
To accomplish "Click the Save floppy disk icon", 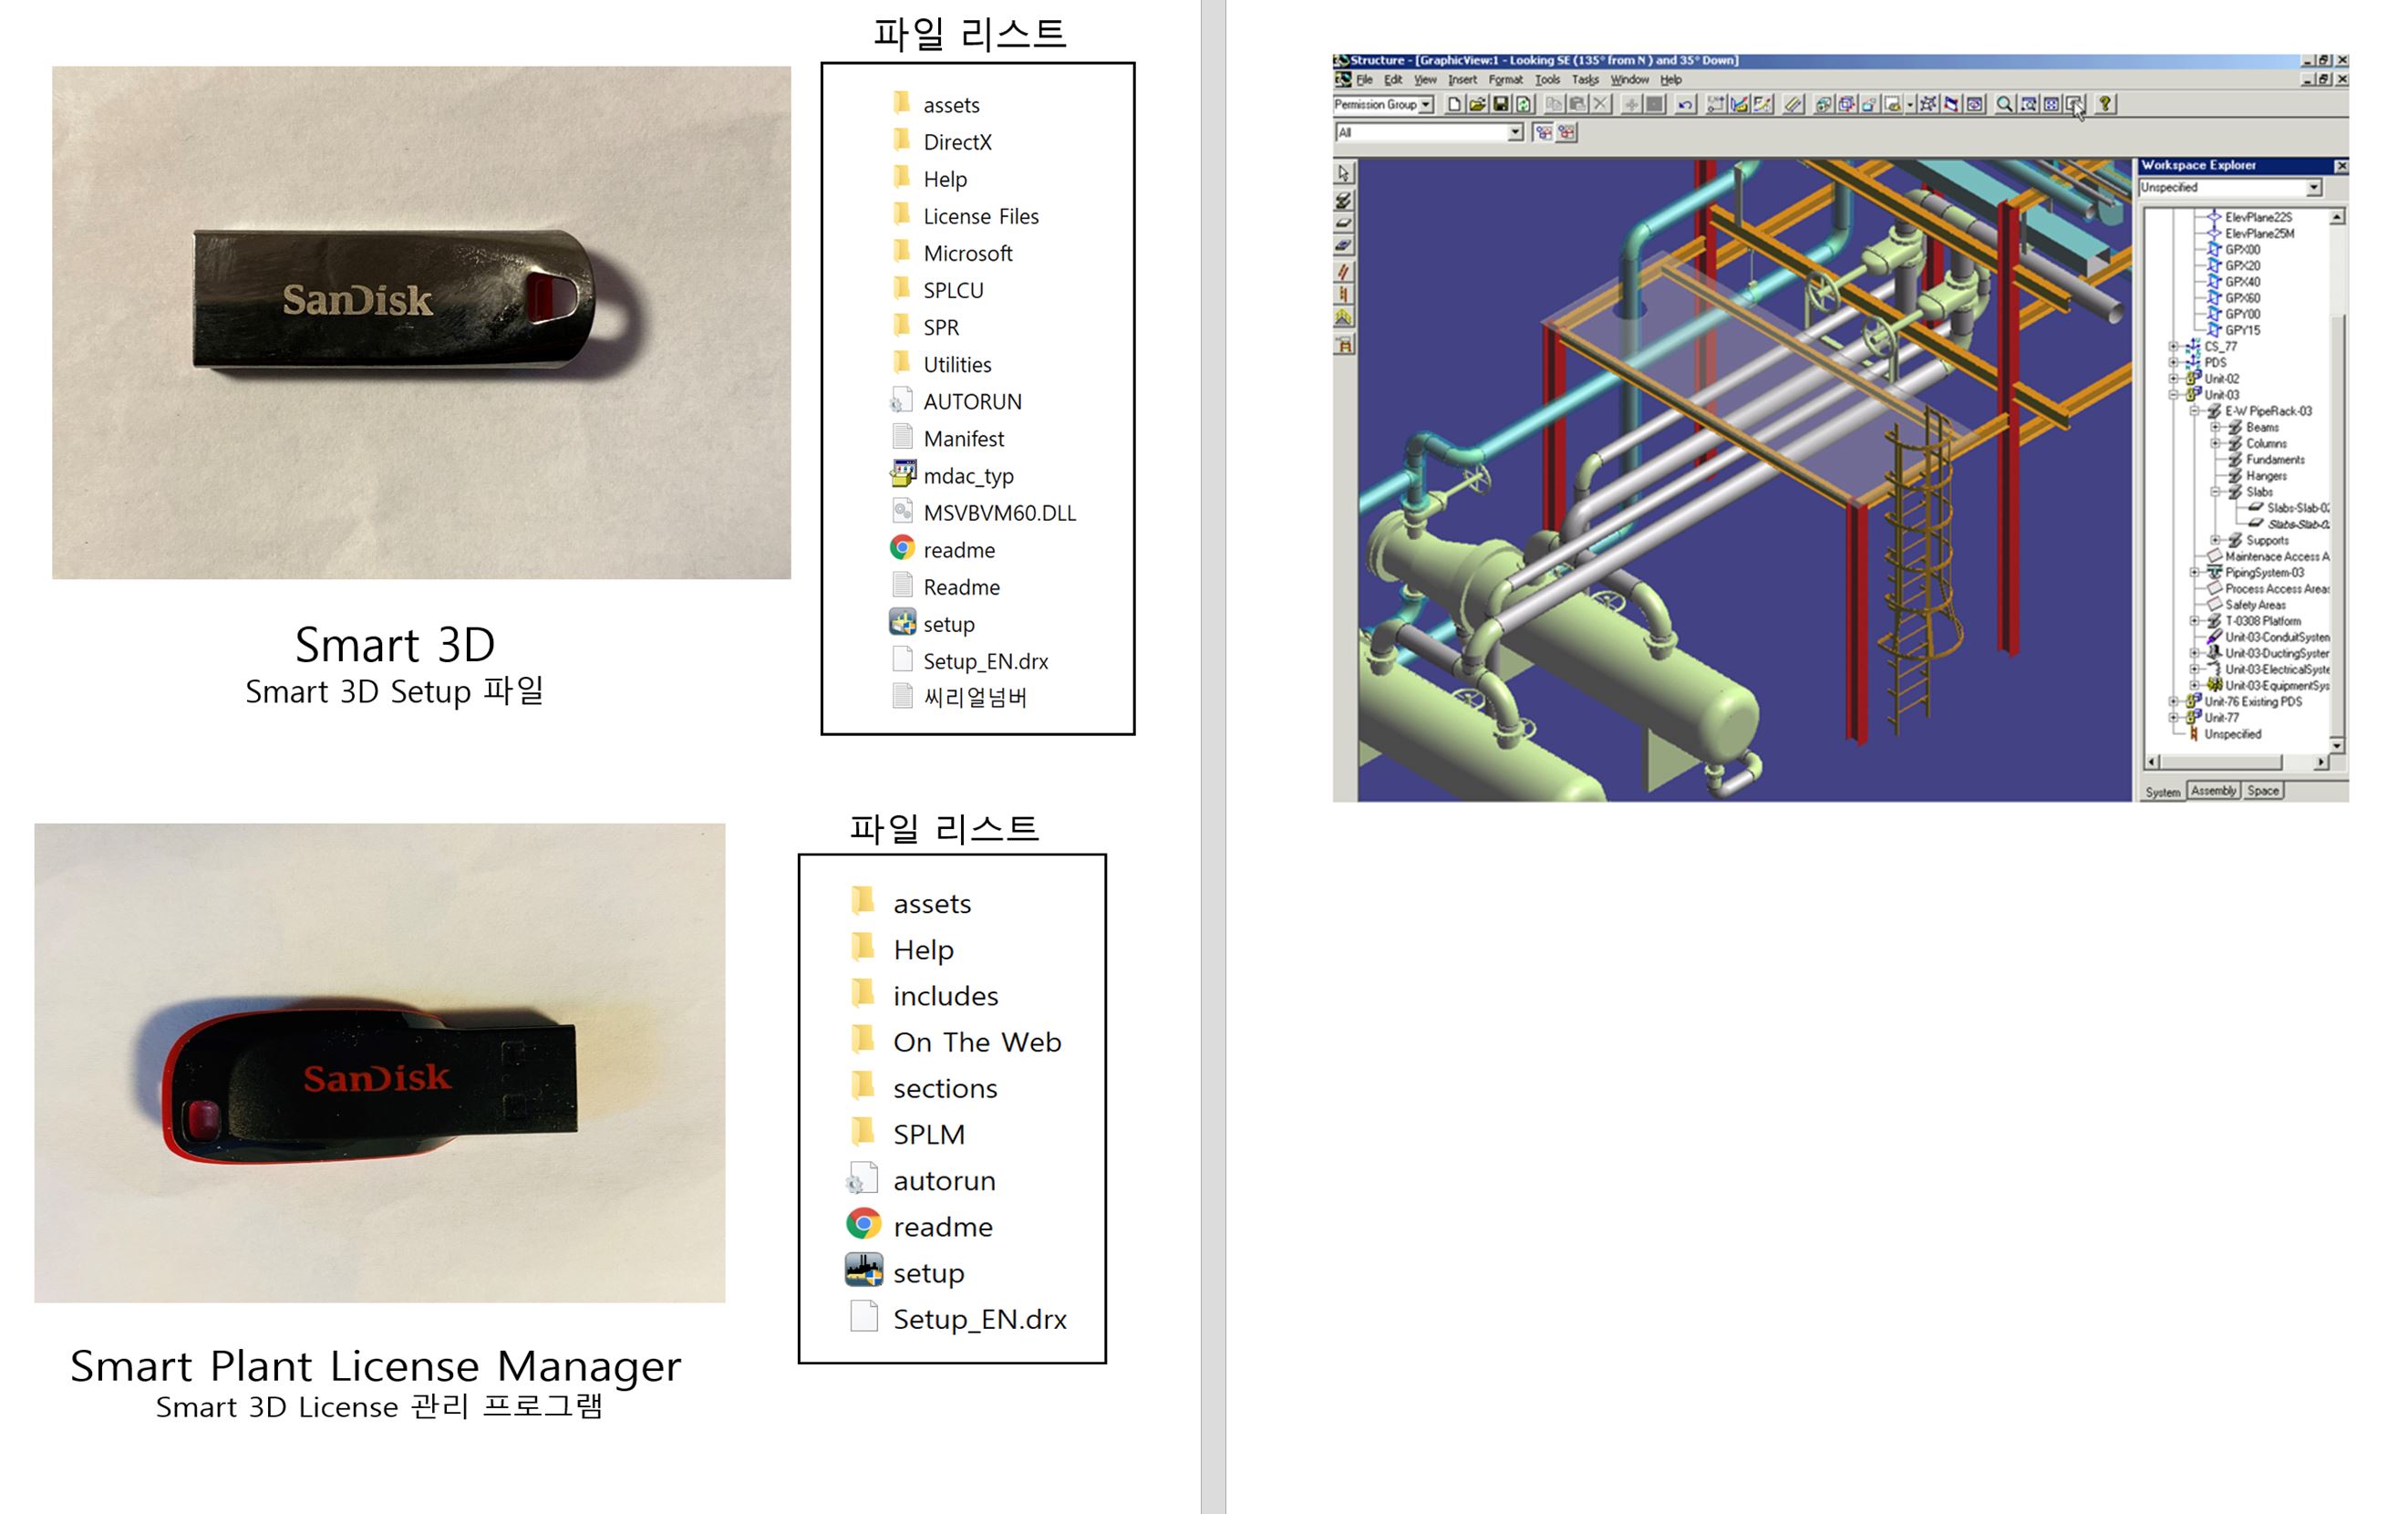I will tap(1501, 104).
